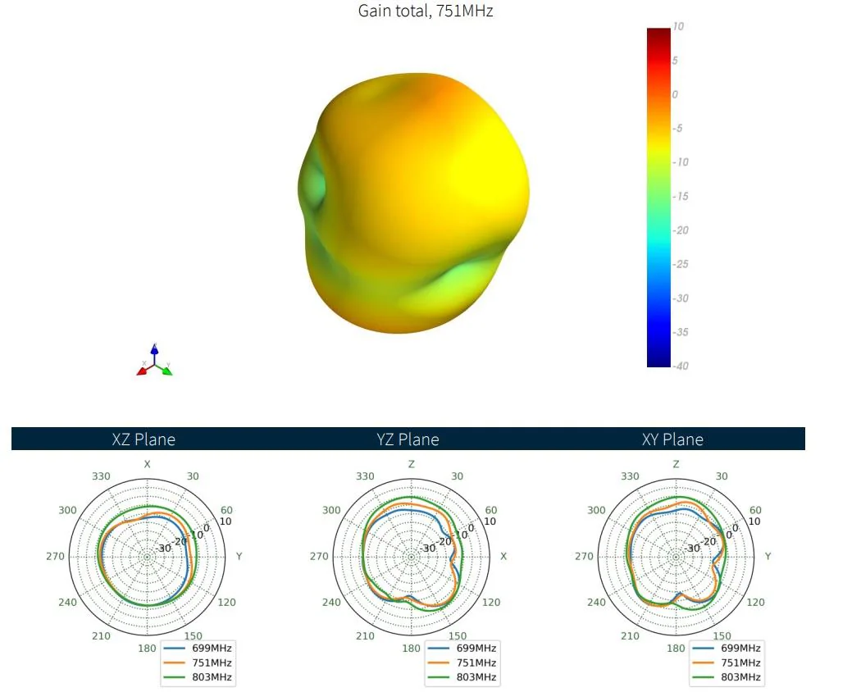Select the XY Plane header
Image resolution: width=861 pixels, height=692 pixels.
coord(672,439)
